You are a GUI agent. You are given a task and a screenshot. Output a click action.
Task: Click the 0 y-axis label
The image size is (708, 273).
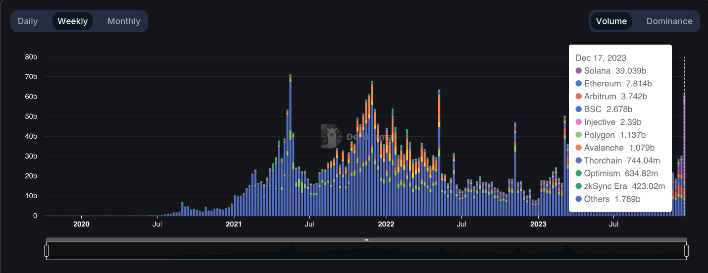coord(36,216)
